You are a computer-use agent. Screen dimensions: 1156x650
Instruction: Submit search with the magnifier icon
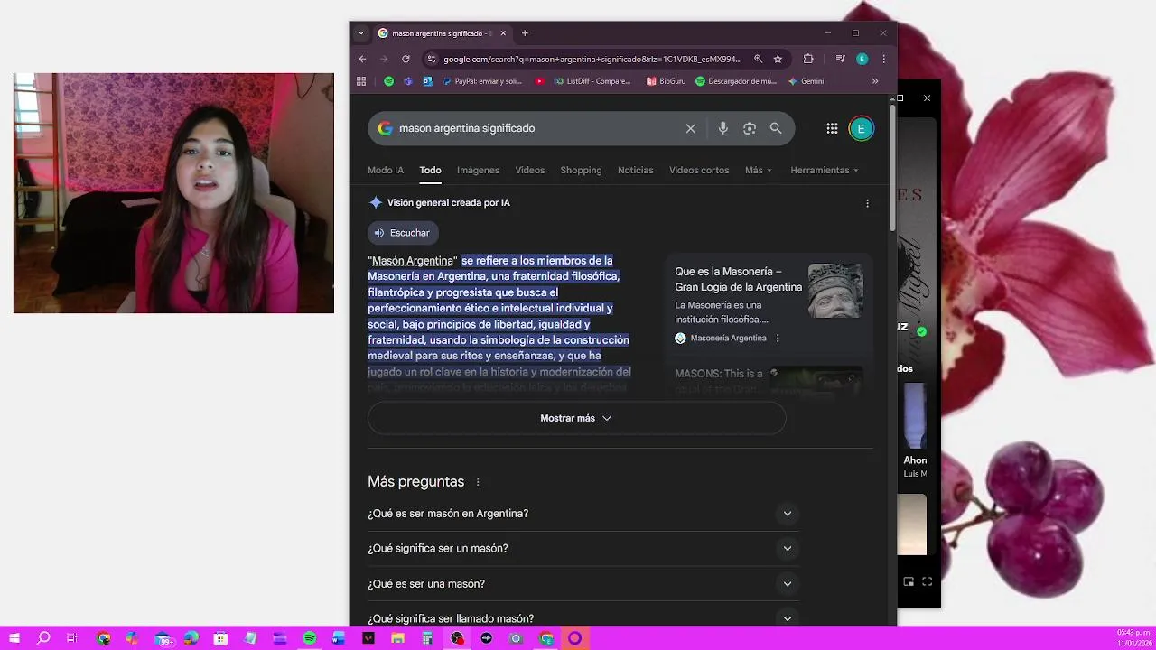(x=776, y=128)
